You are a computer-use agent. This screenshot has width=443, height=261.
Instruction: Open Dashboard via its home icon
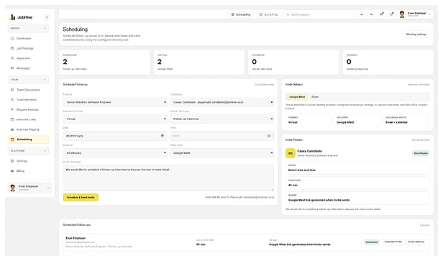click(12, 38)
